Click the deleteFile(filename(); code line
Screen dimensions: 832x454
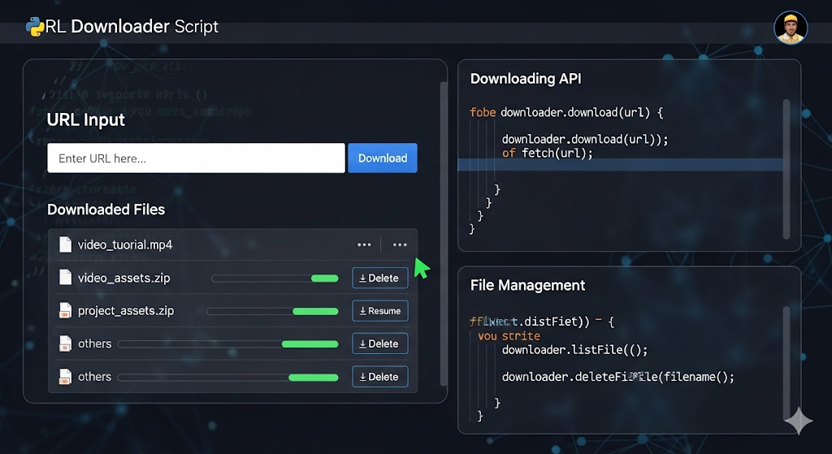coord(618,377)
